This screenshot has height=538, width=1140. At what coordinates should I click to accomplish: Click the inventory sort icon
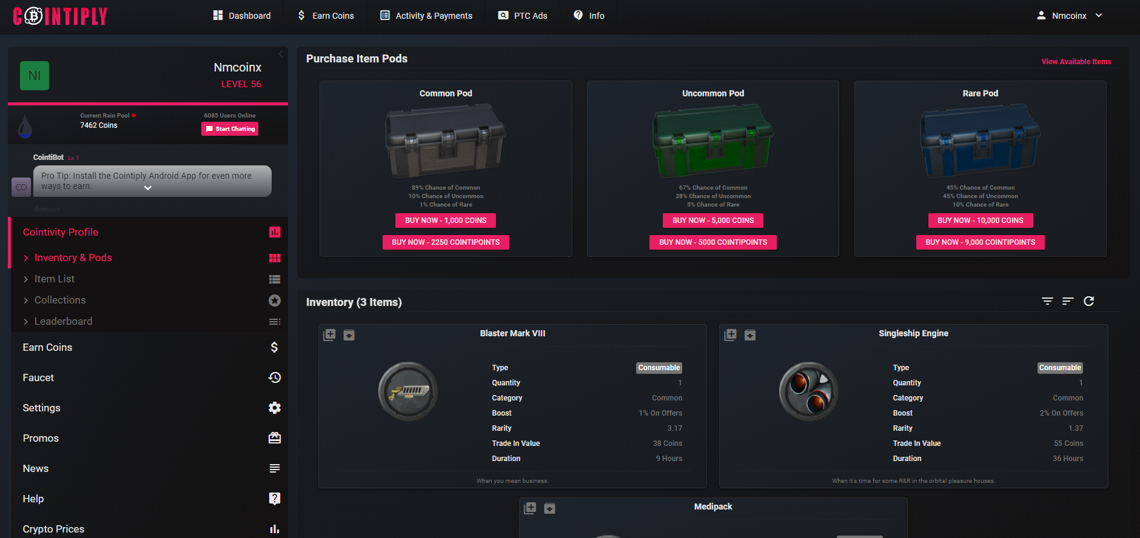1068,301
